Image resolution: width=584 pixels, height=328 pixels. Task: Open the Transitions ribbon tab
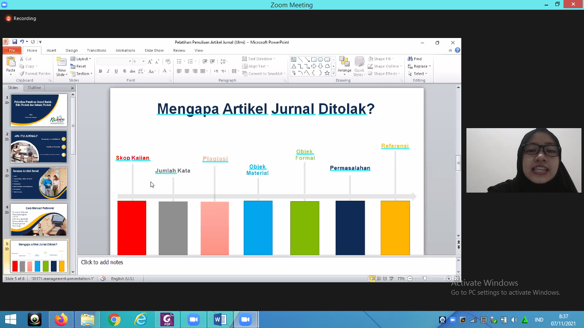coord(97,50)
